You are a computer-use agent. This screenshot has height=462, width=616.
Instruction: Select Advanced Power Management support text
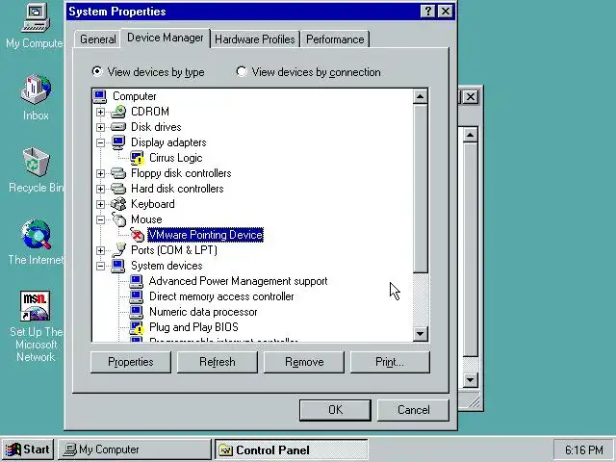point(238,281)
